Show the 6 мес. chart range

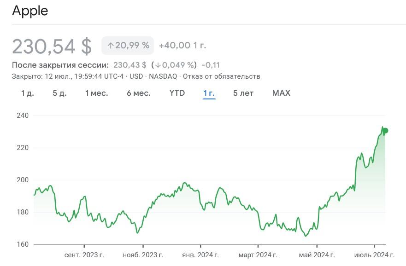coord(139,93)
